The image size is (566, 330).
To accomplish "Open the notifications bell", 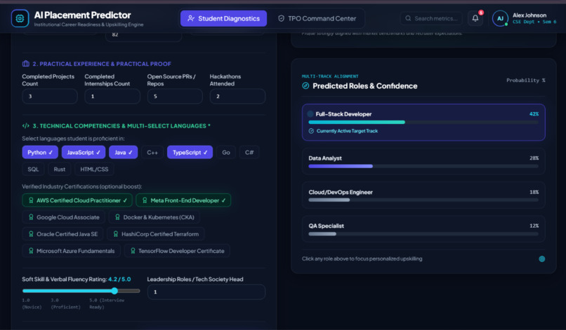I will tap(475, 18).
